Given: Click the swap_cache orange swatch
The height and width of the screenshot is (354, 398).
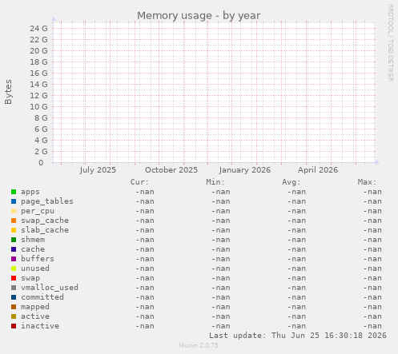Looking at the screenshot, I should pyautogui.click(x=14, y=221).
